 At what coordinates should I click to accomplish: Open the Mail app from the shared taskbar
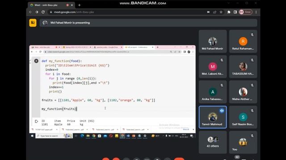(x=105, y=136)
